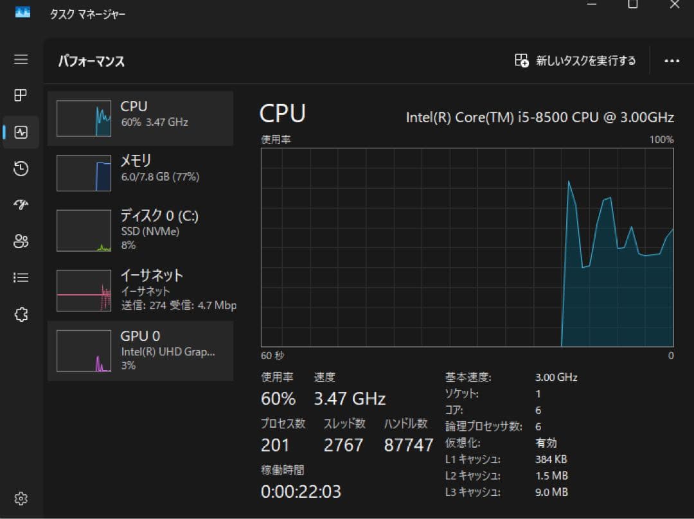The height and width of the screenshot is (519, 694).
Task: Open the Startup apps page icon
Action: [21, 205]
